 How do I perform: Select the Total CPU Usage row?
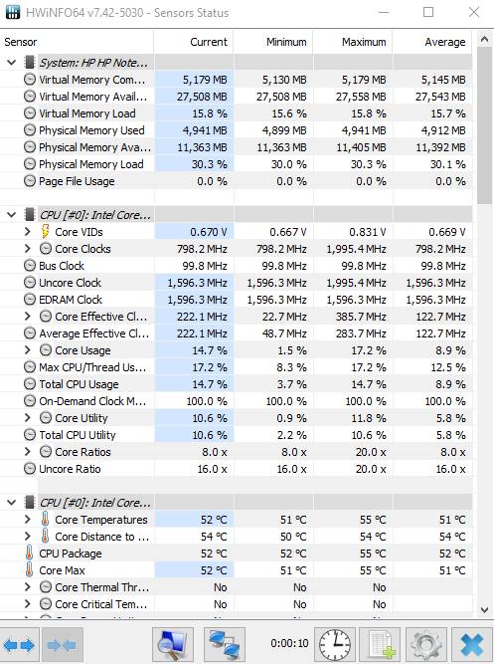point(236,384)
